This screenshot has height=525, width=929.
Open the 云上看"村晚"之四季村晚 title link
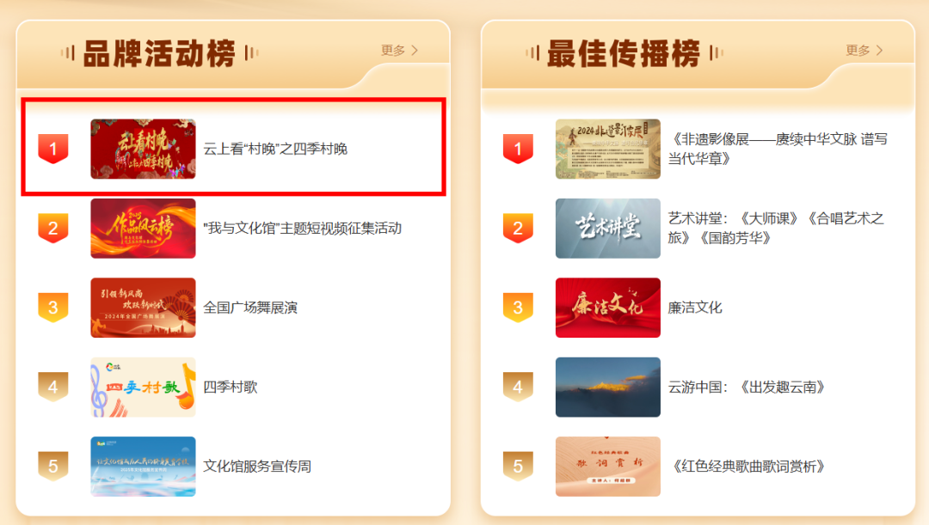coord(275,150)
